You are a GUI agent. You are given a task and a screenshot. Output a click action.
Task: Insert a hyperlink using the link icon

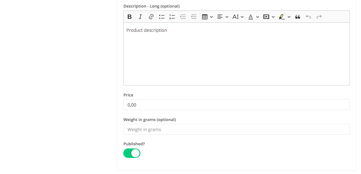click(x=151, y=17)
